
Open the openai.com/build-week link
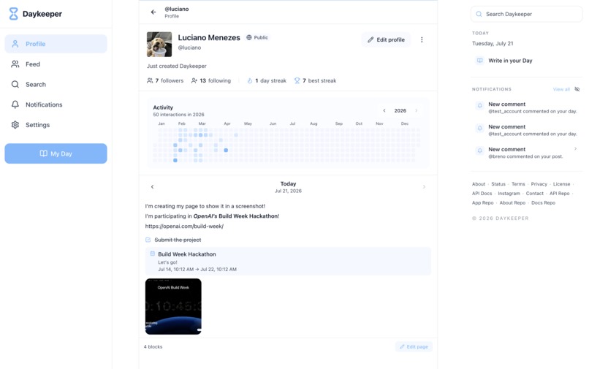[x=184, y=227]
